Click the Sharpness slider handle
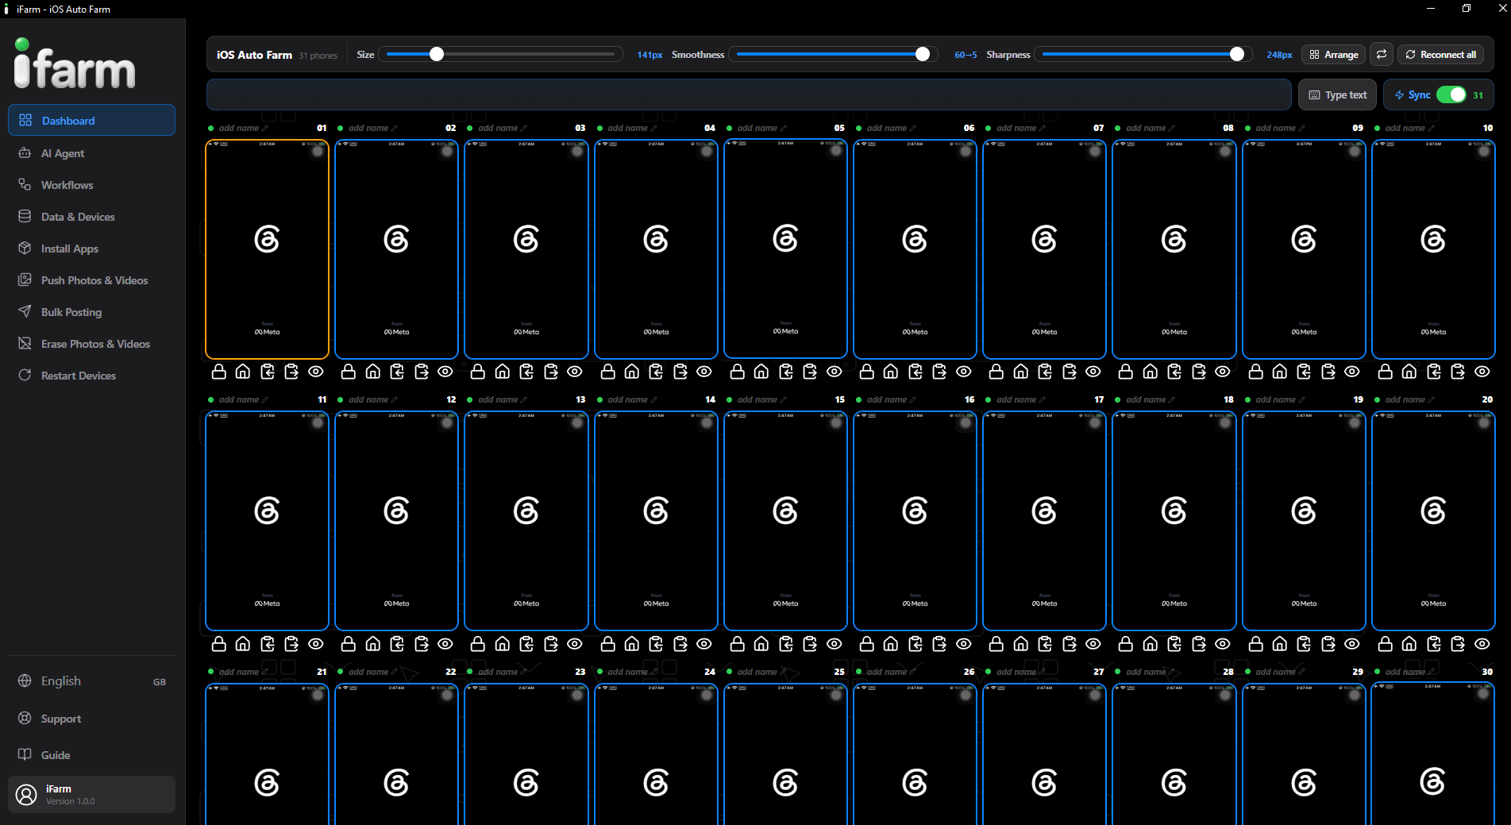This screenshot has height=825, width=1511. pyautogui.click(x=1237, y=54)
